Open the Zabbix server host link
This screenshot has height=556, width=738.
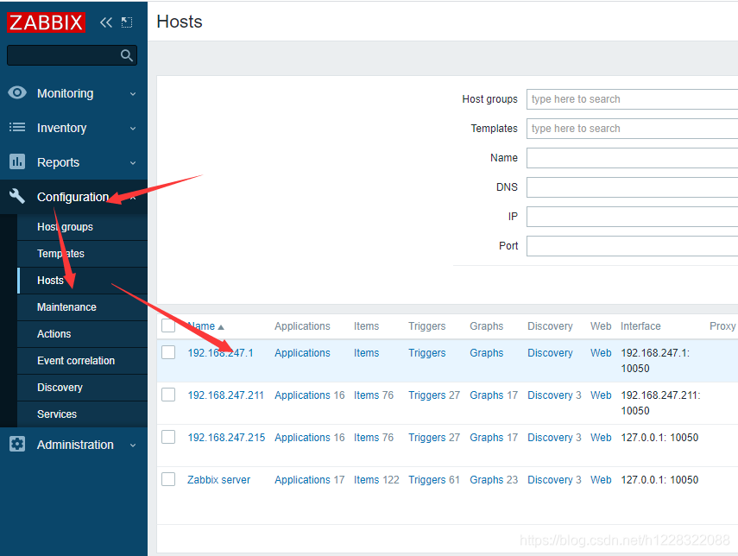click(x=219, y=480)
